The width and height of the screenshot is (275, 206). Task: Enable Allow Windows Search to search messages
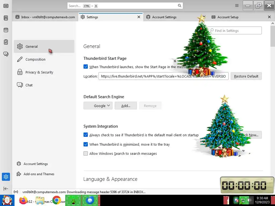coord(86,153)
